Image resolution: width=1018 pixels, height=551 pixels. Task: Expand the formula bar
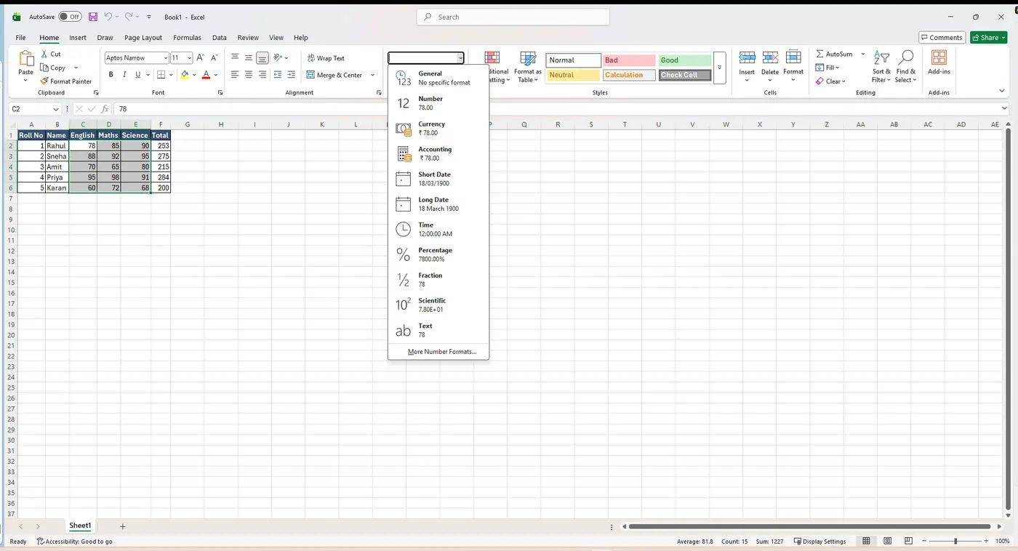point(1005,109)
